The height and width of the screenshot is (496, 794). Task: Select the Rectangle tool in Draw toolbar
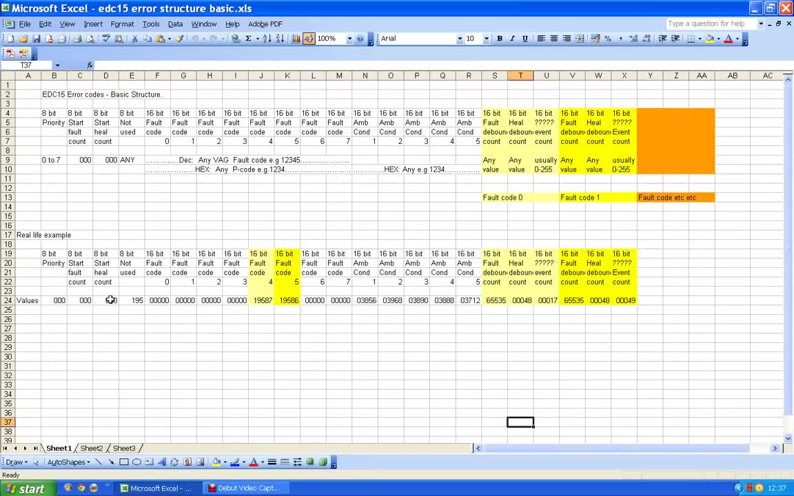click(x=124, y=462)
